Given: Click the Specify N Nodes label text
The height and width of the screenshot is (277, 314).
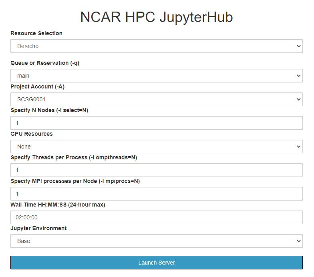Looking at the screenshot, I should point(49,110).
